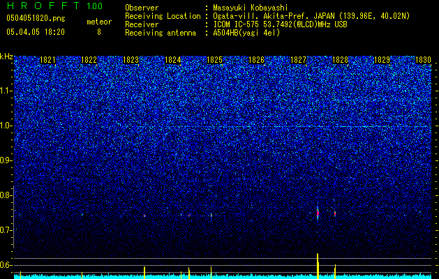Click the kHz axis unit label

tap(6, 56)
